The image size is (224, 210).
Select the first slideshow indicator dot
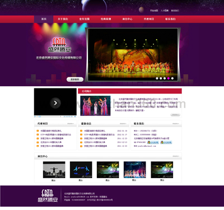[157, 78]
